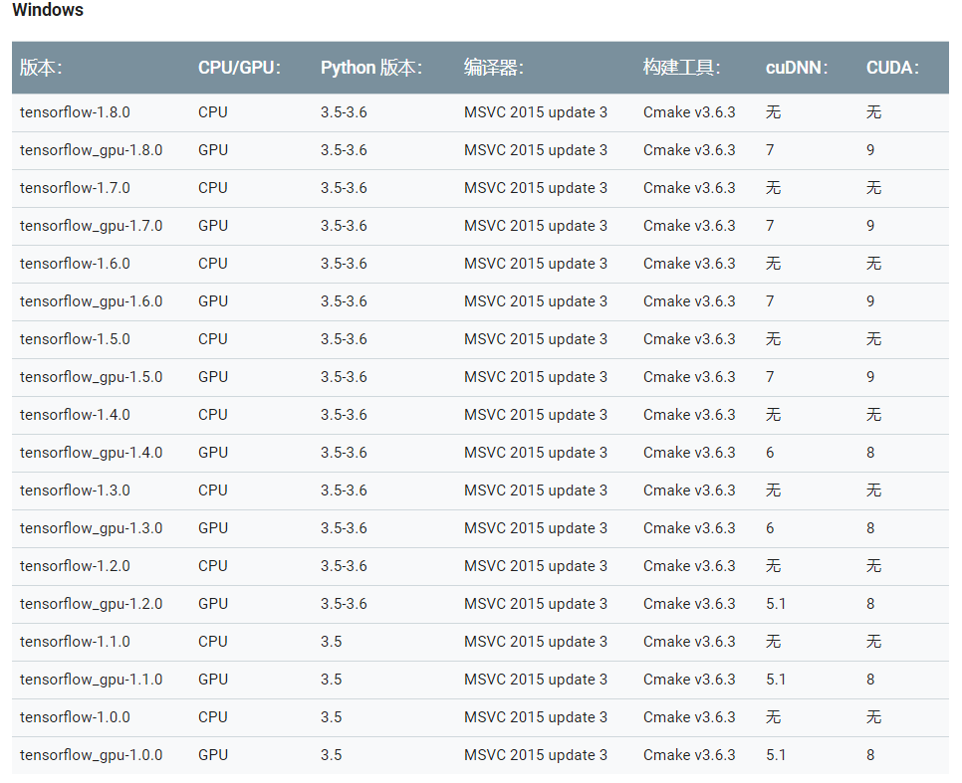Image resolution: width=962 pixels, height=783 pixels.
Task: Click the tensorflow_gpu-1.2.0 cell
Action: click(x=91, y=604)
